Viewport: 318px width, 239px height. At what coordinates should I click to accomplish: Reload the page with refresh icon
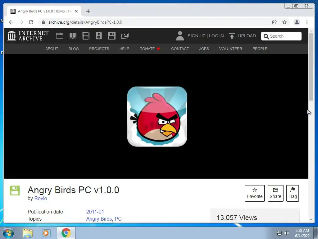point(31,22)
